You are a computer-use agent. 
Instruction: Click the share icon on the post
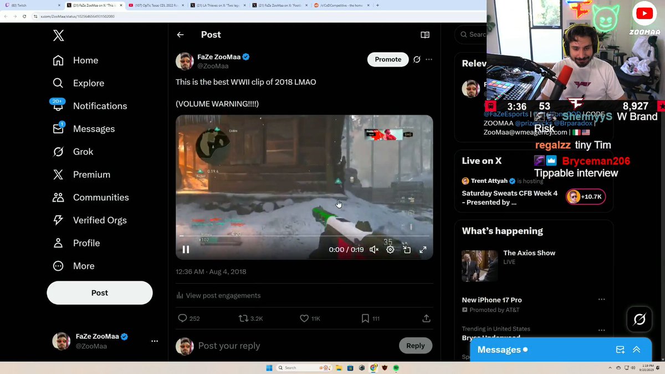coord(426,319)
